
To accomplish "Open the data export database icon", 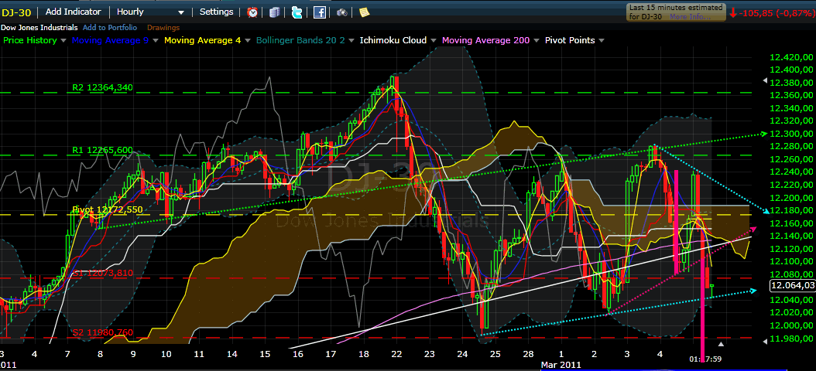I will pos(274,12).
